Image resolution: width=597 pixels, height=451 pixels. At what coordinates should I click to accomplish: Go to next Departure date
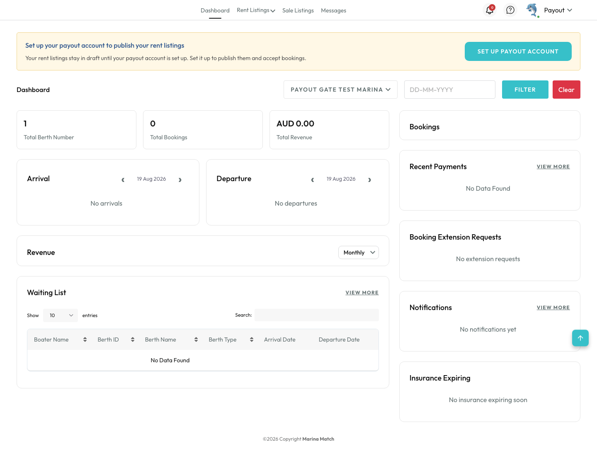point(369,179)
